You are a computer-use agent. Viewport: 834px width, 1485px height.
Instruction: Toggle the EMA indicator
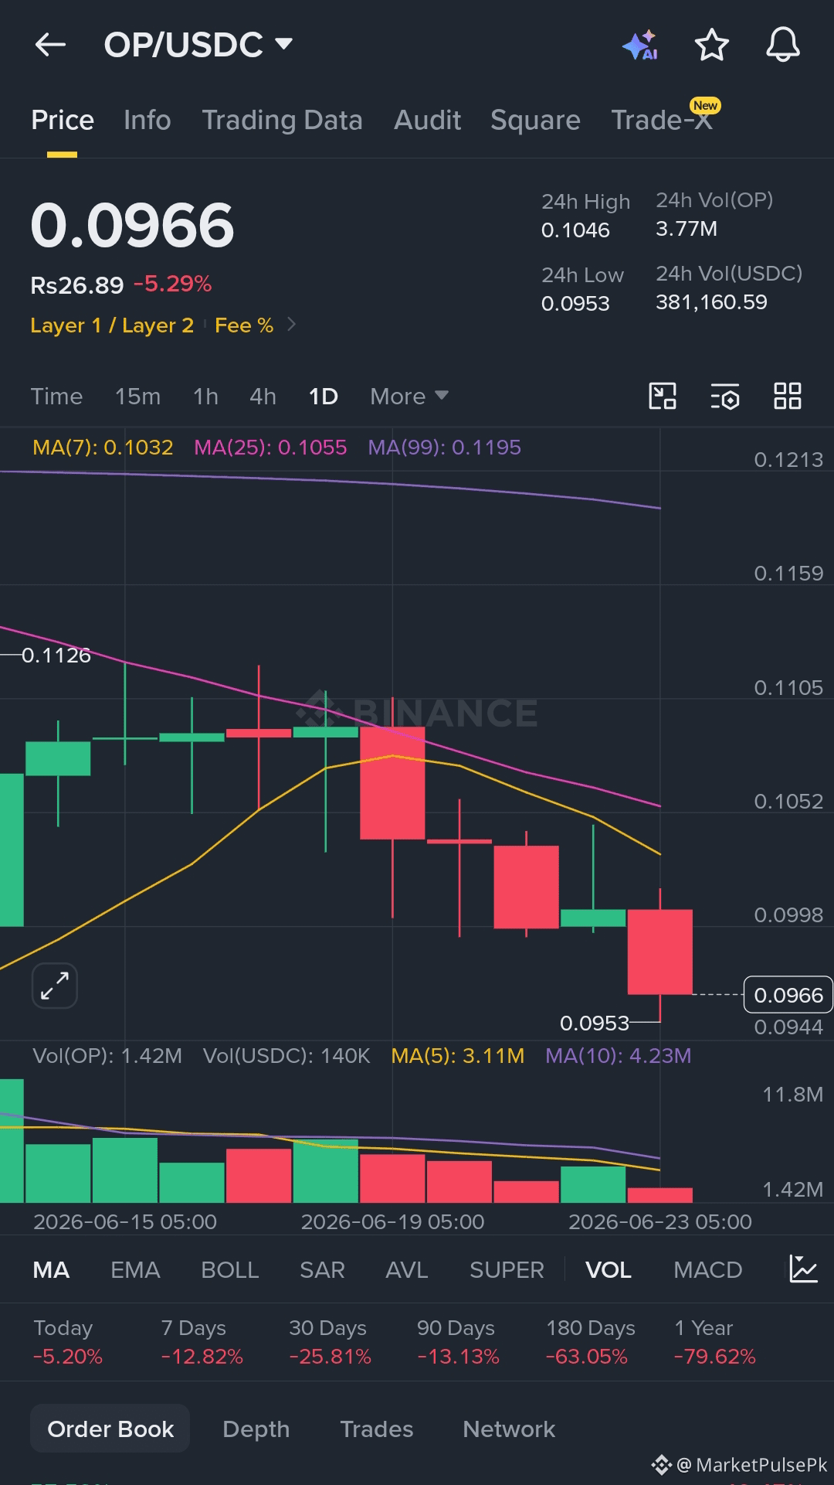[x=135, y=1270]
